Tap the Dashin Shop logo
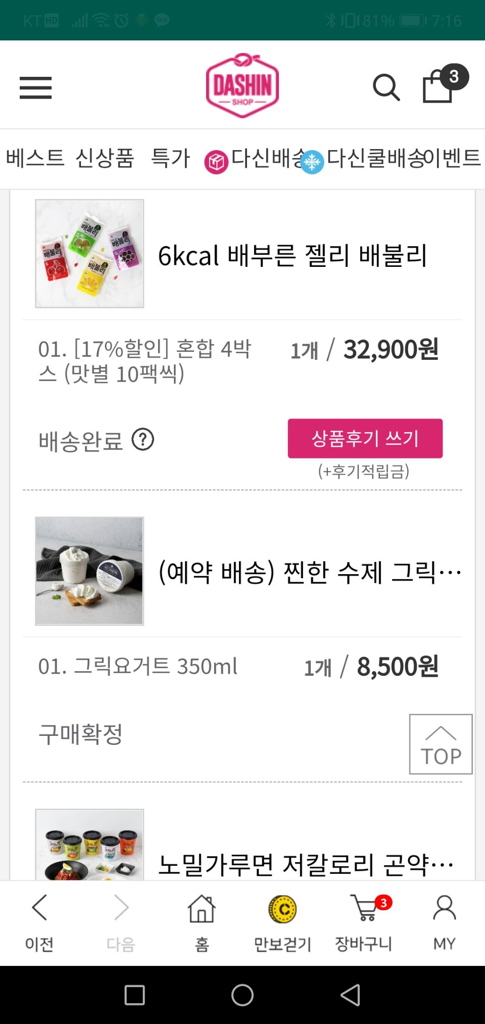This screenshot has width=485, height=1024. point(243,86)
